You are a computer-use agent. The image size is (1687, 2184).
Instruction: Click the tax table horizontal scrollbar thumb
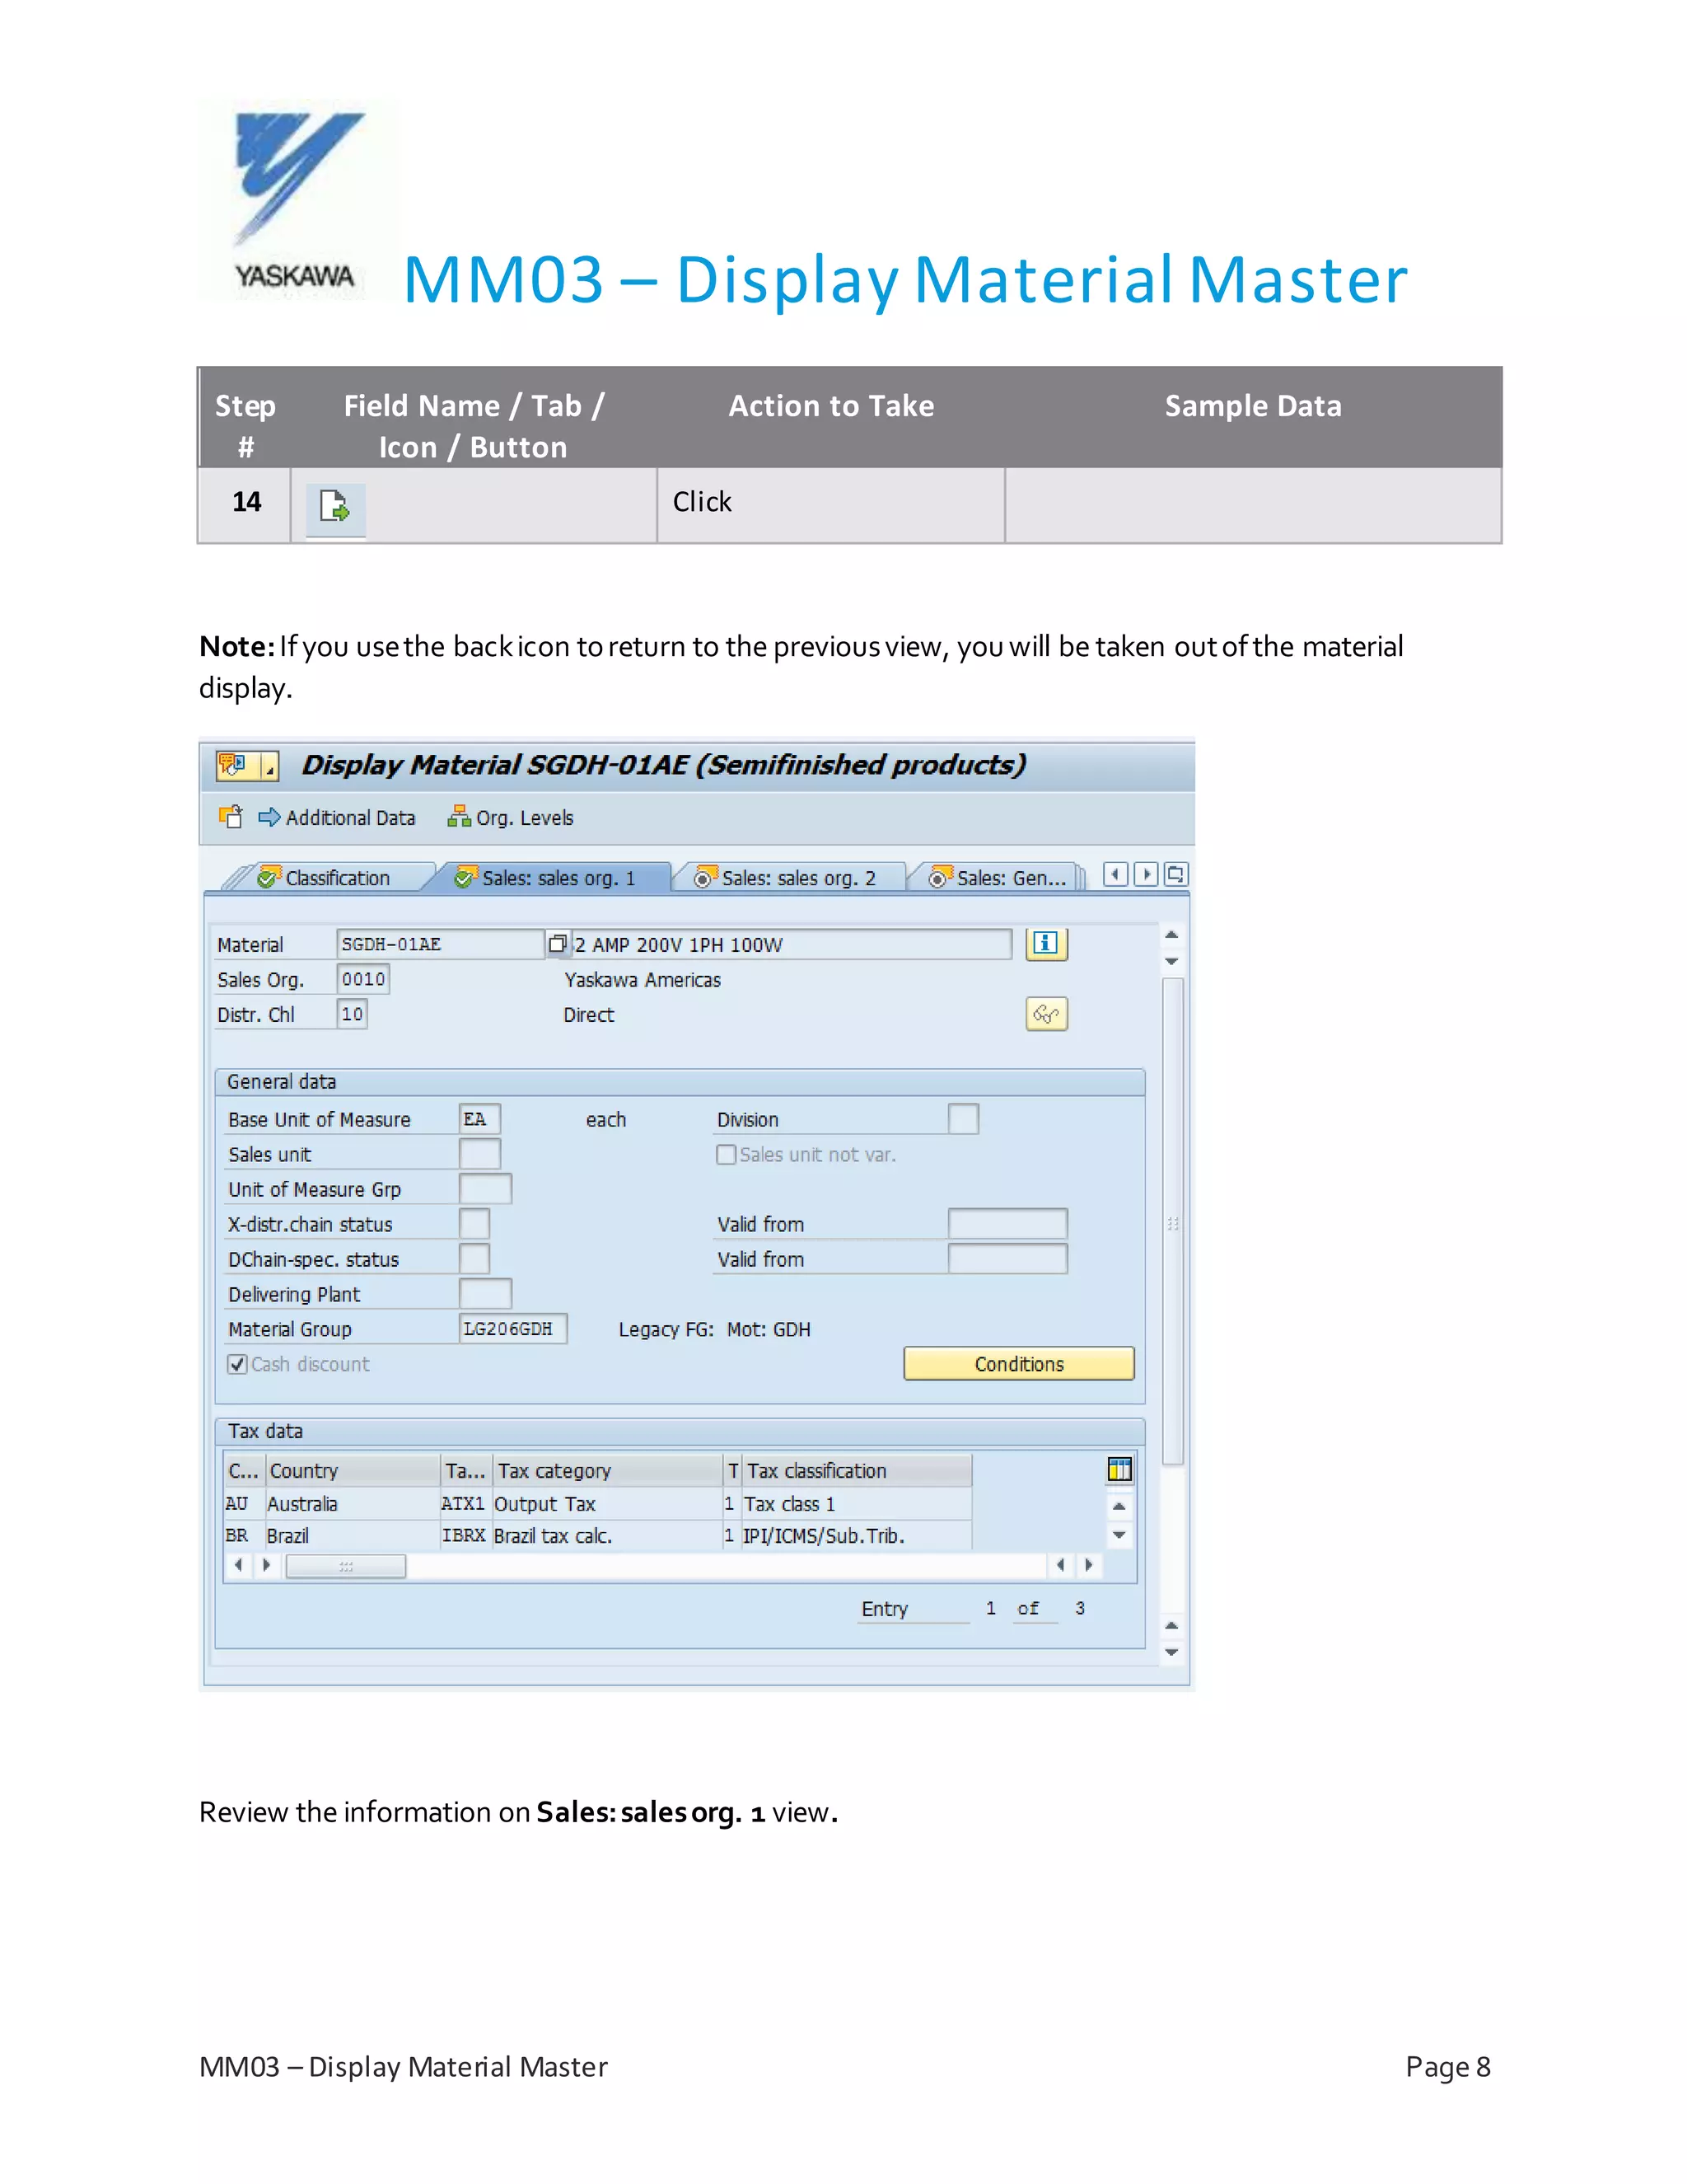[x=346, y=1566]
